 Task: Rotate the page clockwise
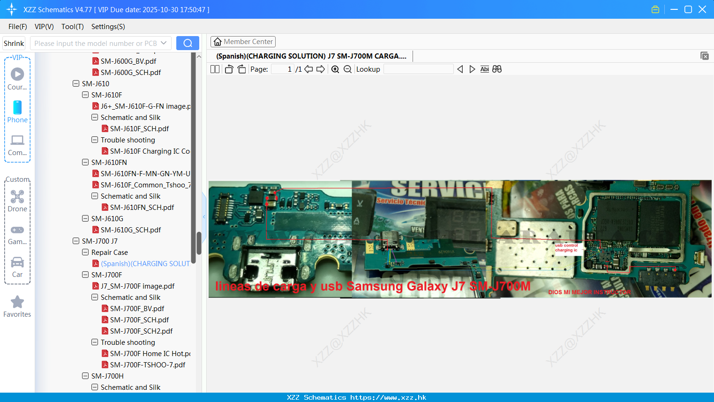241,69
